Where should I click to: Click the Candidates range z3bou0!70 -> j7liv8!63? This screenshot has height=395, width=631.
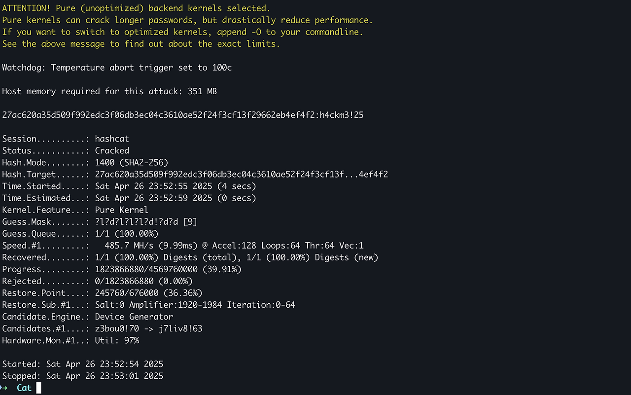149,328
